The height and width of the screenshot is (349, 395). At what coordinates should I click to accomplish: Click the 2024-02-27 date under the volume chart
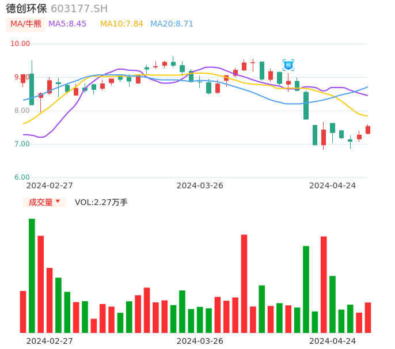(x=50, y=341)
